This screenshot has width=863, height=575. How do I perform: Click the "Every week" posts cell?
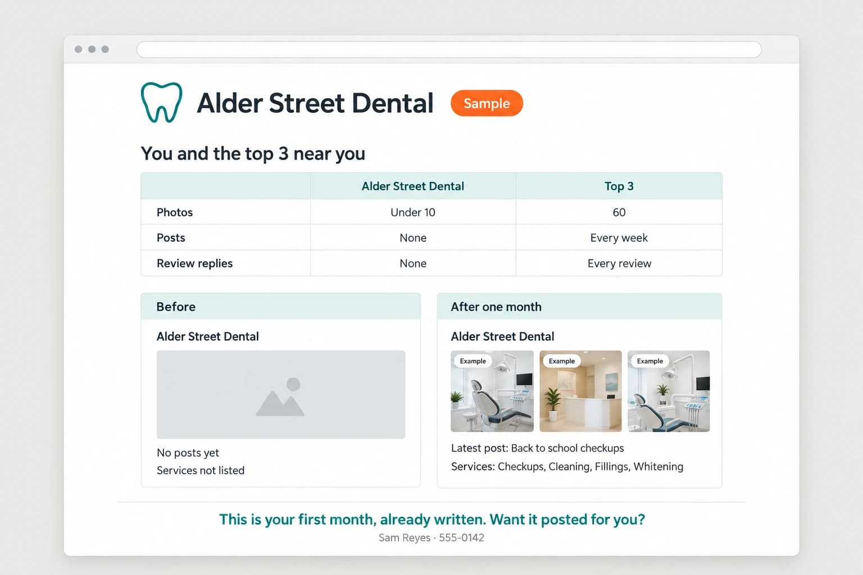coord(619,238)
